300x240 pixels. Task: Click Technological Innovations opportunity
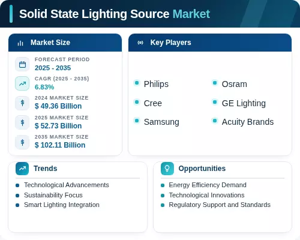(x=206, y=195)
